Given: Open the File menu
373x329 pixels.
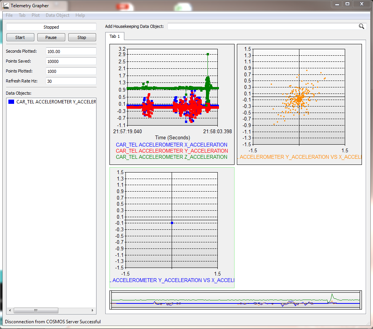Looking at the screenshot, I should click(9, 15).
